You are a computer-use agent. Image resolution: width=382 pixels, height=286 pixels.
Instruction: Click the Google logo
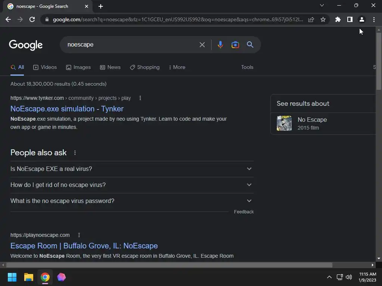point(26,45)
